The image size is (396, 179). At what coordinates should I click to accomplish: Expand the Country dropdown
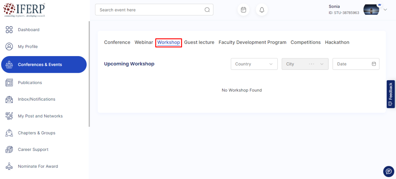254,64
